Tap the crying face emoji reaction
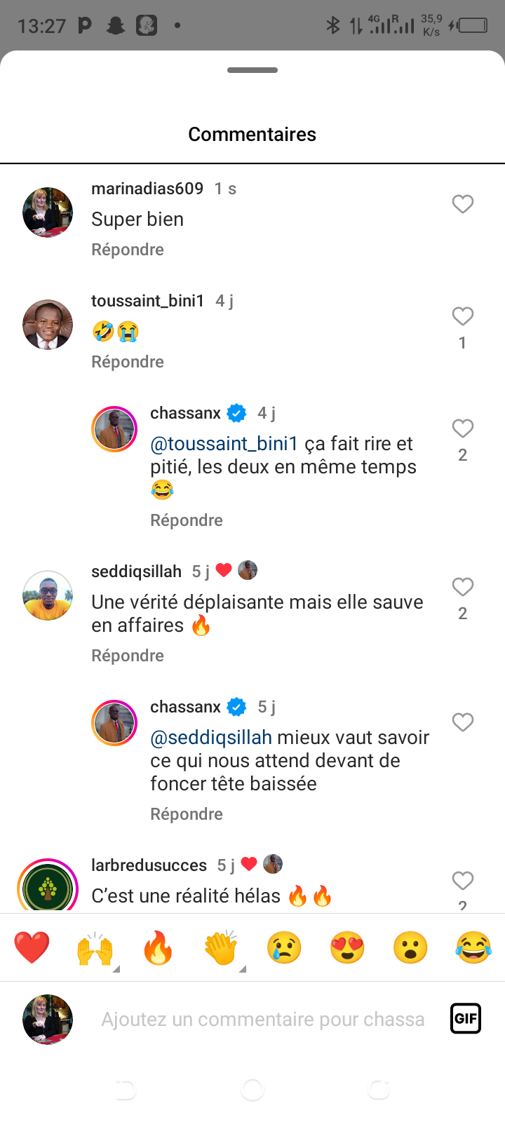The height and width of the screenshot is (1122, 505). [284, 948]
